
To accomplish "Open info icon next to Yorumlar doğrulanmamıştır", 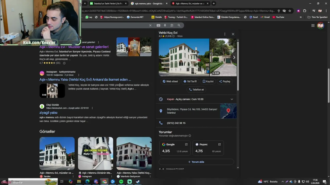I will point(190,136).
